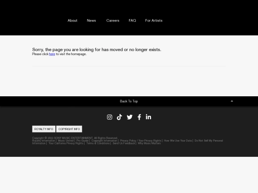
Task: Open the LinkedIn social icon
Action: tap(149, 117)
